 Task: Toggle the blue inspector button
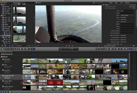coord(131,49)
